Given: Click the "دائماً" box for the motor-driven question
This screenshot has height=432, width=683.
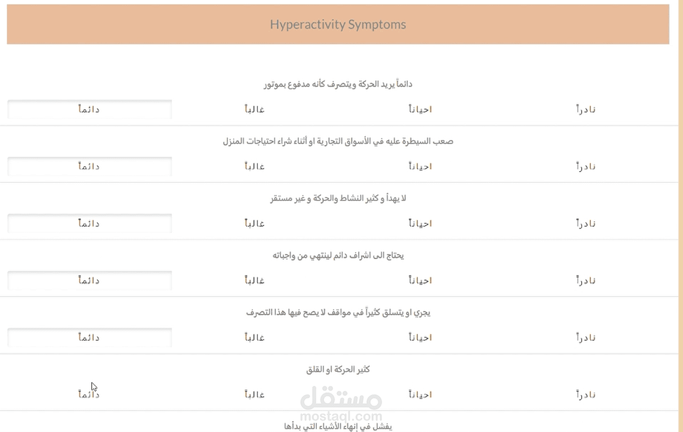Looking at the screenshot, I should [x=89, y=109].
